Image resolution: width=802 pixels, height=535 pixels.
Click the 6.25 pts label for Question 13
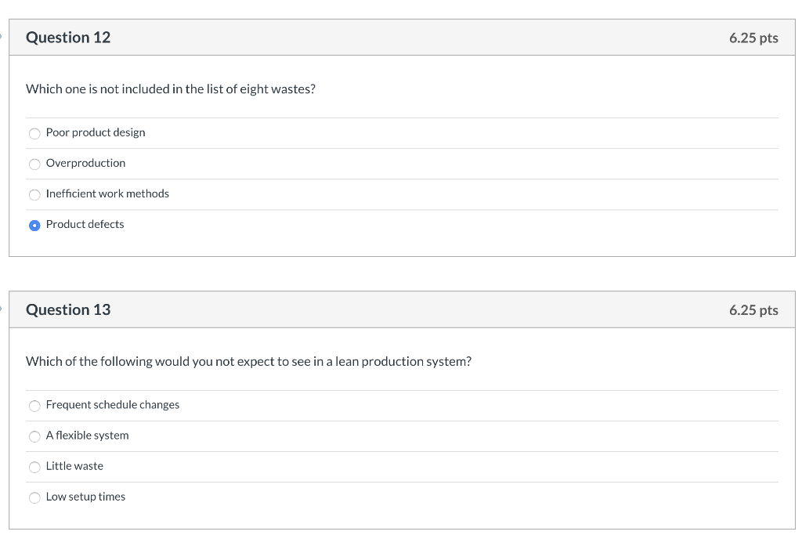tap(753, 309)
